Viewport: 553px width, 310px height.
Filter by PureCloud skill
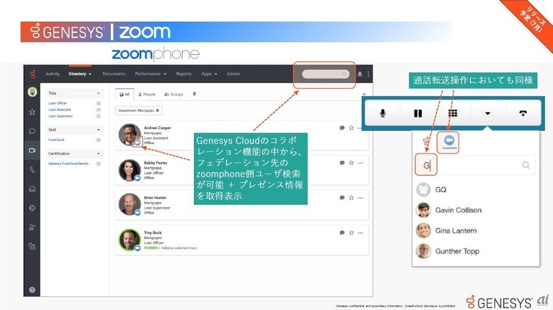pyautogui.click(x=57, y=140)
